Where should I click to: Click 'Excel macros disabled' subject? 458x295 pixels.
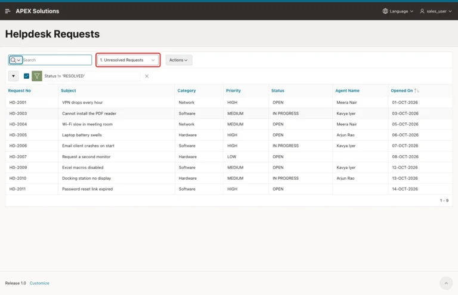click(x=83, y=168)
